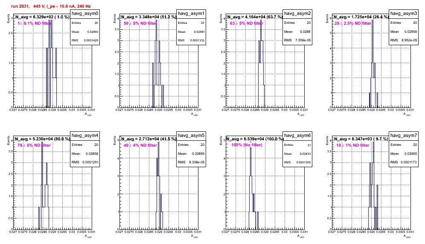Click the N_avg = 2.712e+04 label
Screen dimensions: 425x244
pyautogui.click(x=148, y=139)
